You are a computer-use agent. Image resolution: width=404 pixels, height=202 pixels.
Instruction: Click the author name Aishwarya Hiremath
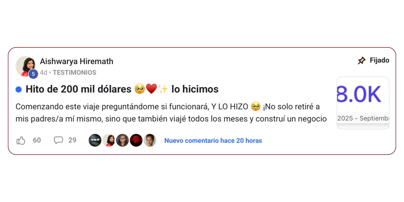pos(77,61)
